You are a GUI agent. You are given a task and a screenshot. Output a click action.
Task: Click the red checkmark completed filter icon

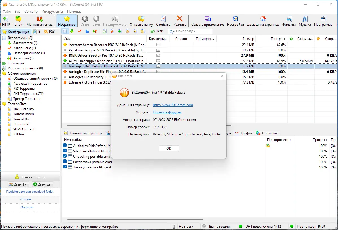pos(80,31)
